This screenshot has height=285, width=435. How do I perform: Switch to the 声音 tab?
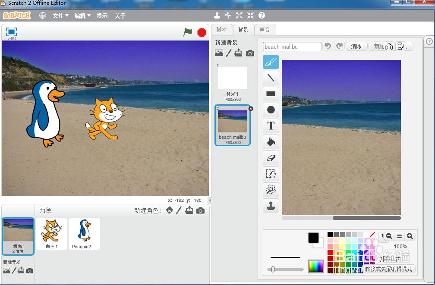pos(265,30)
